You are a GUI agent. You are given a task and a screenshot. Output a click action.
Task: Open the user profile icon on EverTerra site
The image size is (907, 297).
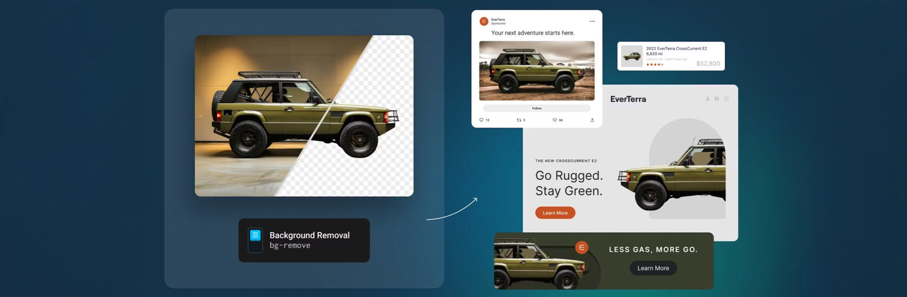pyautogui.click(x=707, y=99)
